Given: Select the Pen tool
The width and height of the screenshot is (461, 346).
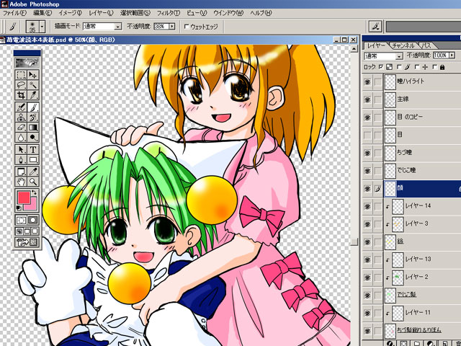Looking at the screenshot, I should pos(21,160).
